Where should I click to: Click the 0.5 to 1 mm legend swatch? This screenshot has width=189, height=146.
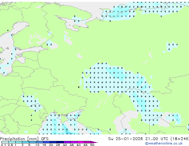point(12,142)
